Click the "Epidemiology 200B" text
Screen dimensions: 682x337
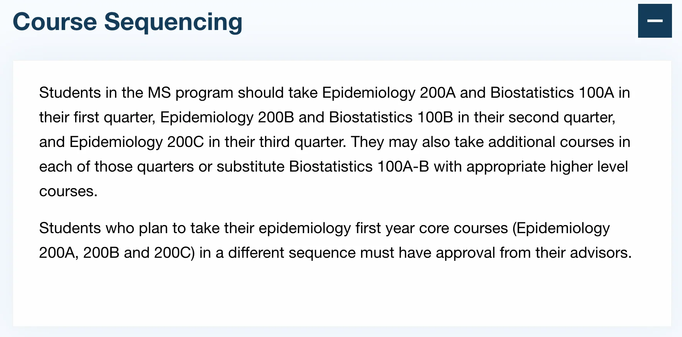pos(227,118)
